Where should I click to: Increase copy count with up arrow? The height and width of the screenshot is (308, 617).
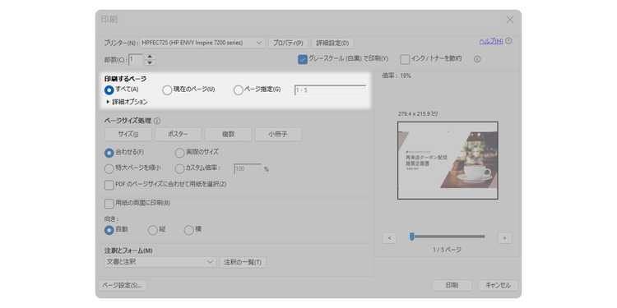tap(151, 57)
